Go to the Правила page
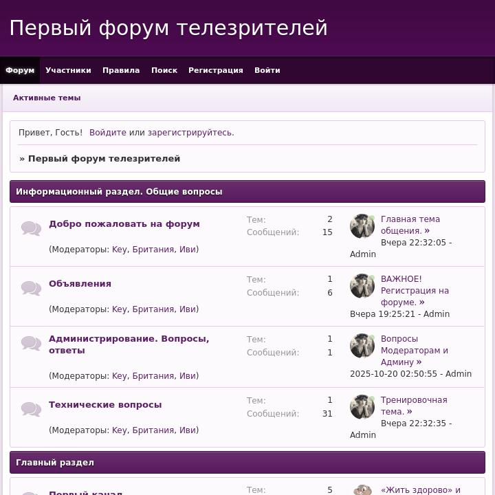This screenshot has height=495, width=495. pos(121,70)
